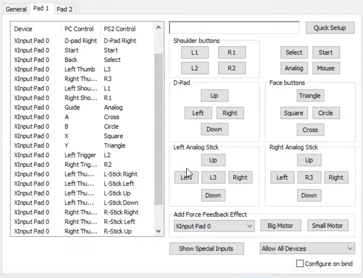Bind the R1 shoulder button
This screenshot has width=363, height=278.
point(232,52)
